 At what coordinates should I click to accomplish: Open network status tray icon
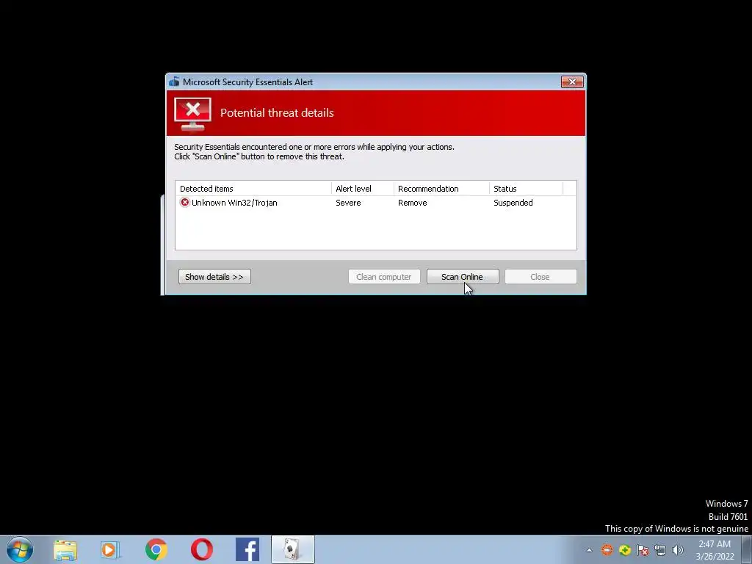[660, 550]
